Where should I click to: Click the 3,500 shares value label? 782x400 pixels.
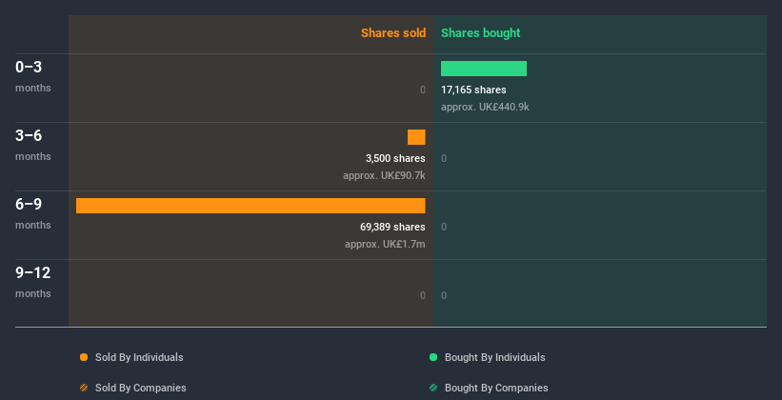[395, 158]
